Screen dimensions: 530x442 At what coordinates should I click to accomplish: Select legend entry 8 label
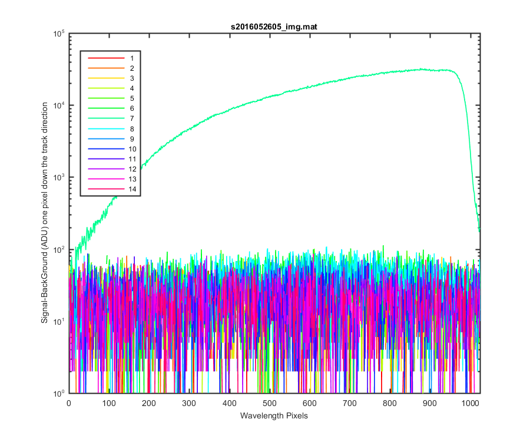coord(132,129)
